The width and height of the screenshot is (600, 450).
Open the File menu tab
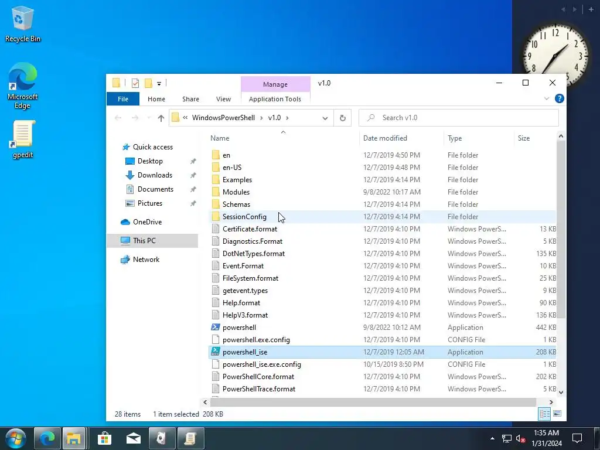point(123,99)
